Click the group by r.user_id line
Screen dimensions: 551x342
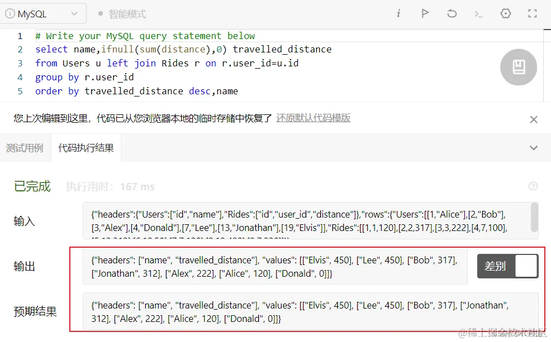point(84,77)
